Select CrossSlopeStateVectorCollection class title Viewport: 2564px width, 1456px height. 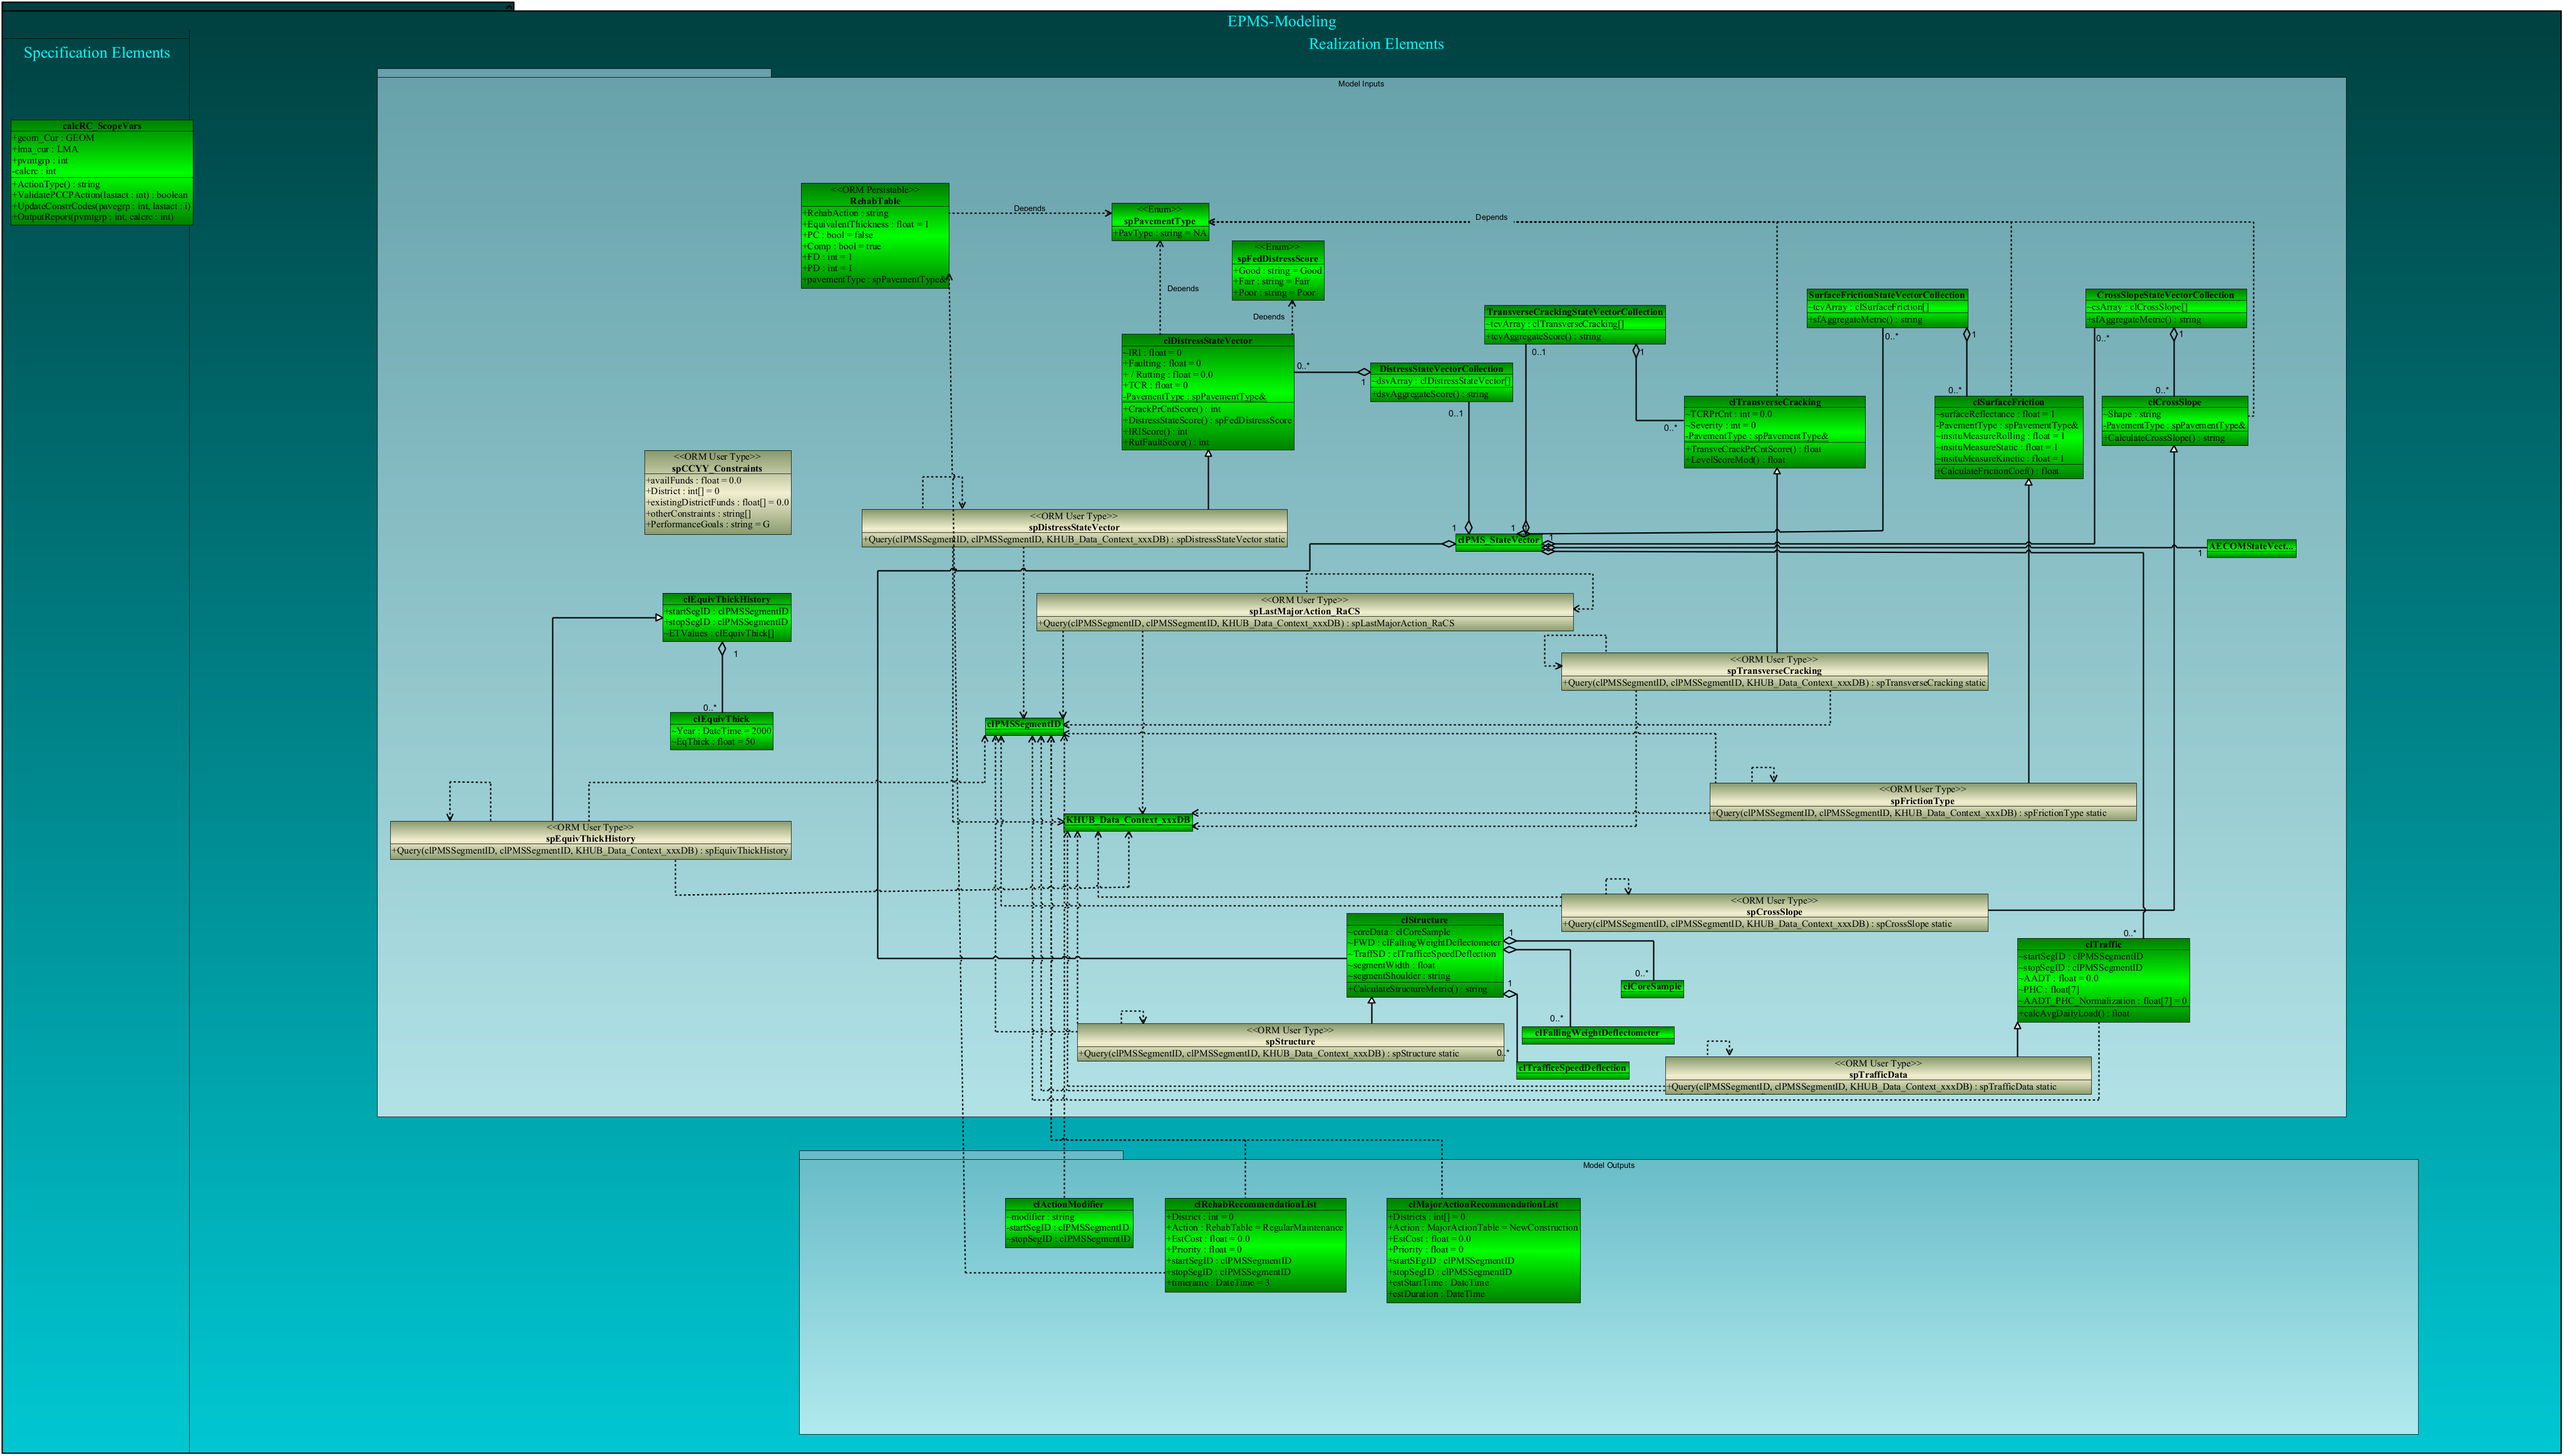pyautogui.click(x=2165, y=295)
